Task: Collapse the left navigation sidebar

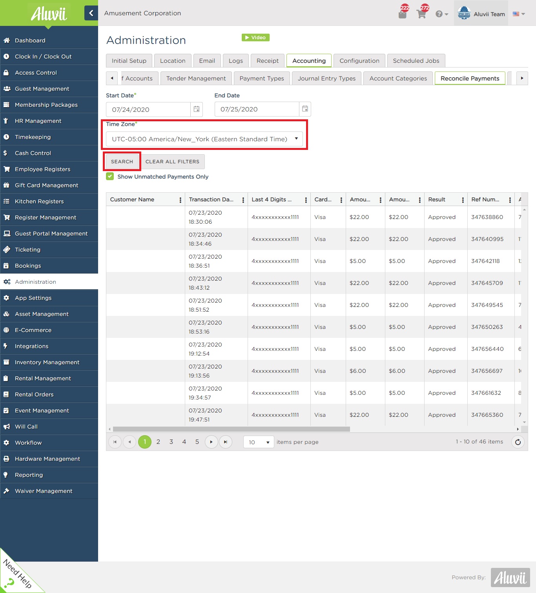Action: coord(91,13)
